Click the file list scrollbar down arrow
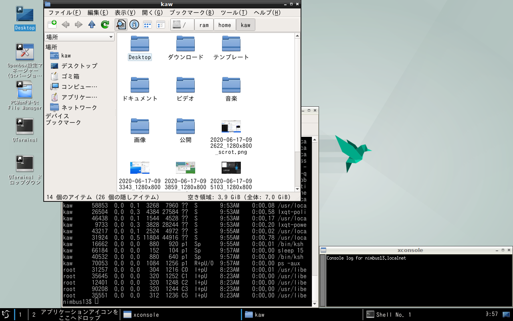This screenshot has height=321, width=513. point(297,189)
